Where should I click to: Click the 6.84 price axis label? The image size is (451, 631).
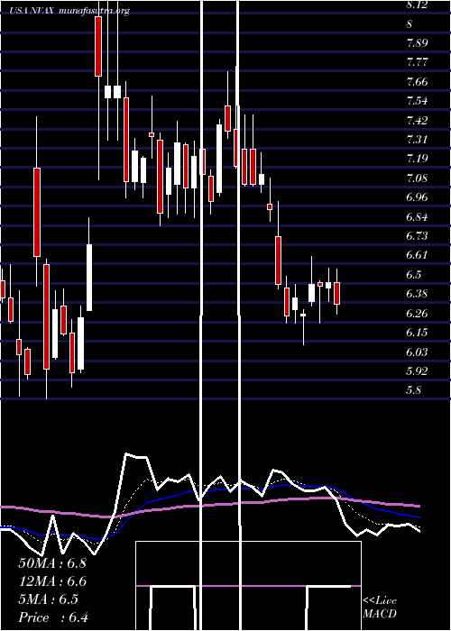point(417,216)
